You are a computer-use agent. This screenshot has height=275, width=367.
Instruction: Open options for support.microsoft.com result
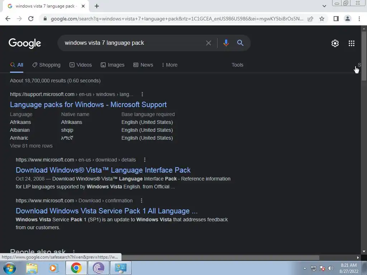click(142, 94)
